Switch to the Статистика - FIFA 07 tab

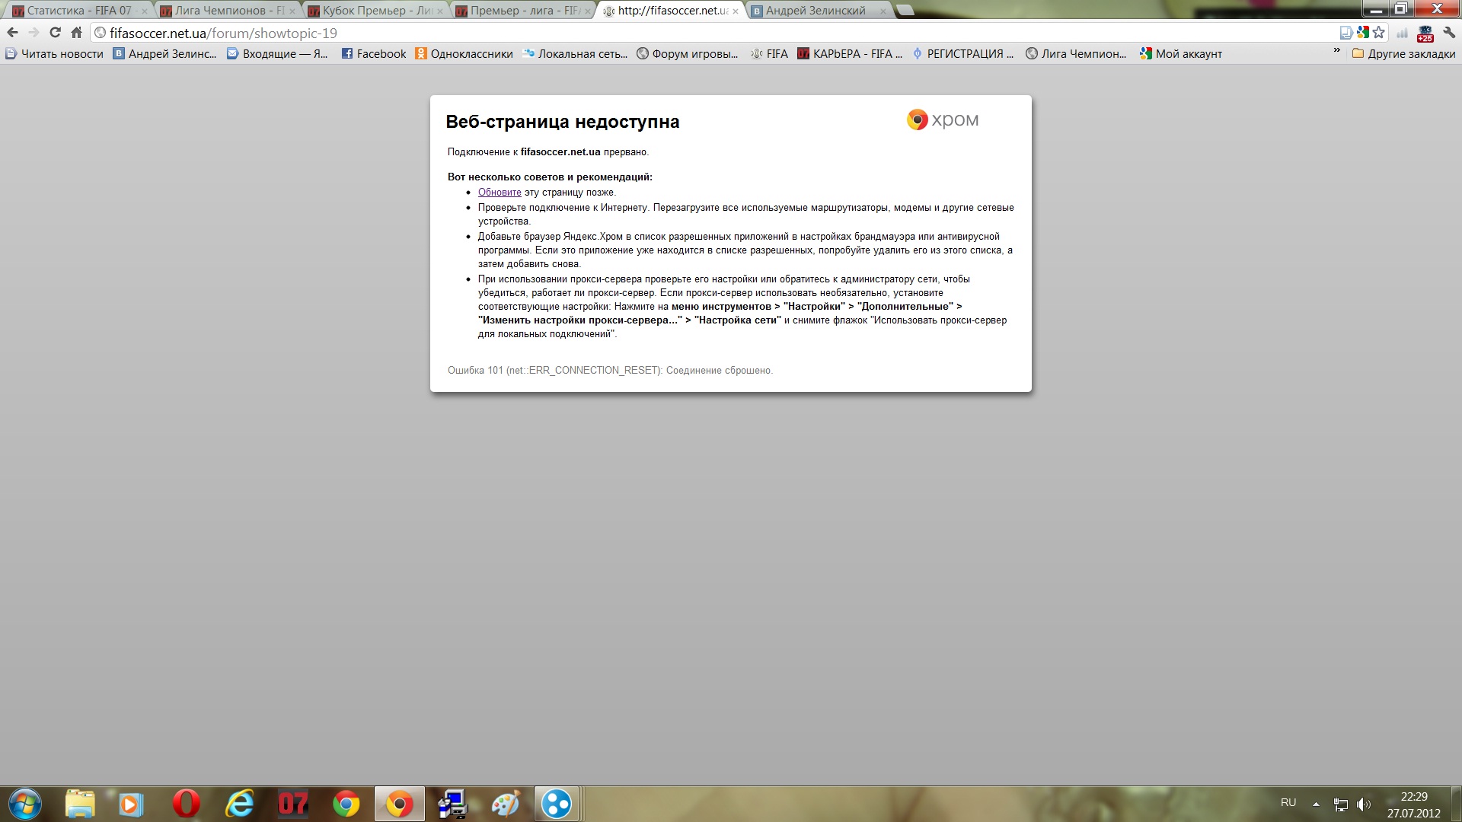tap(76, 11)
